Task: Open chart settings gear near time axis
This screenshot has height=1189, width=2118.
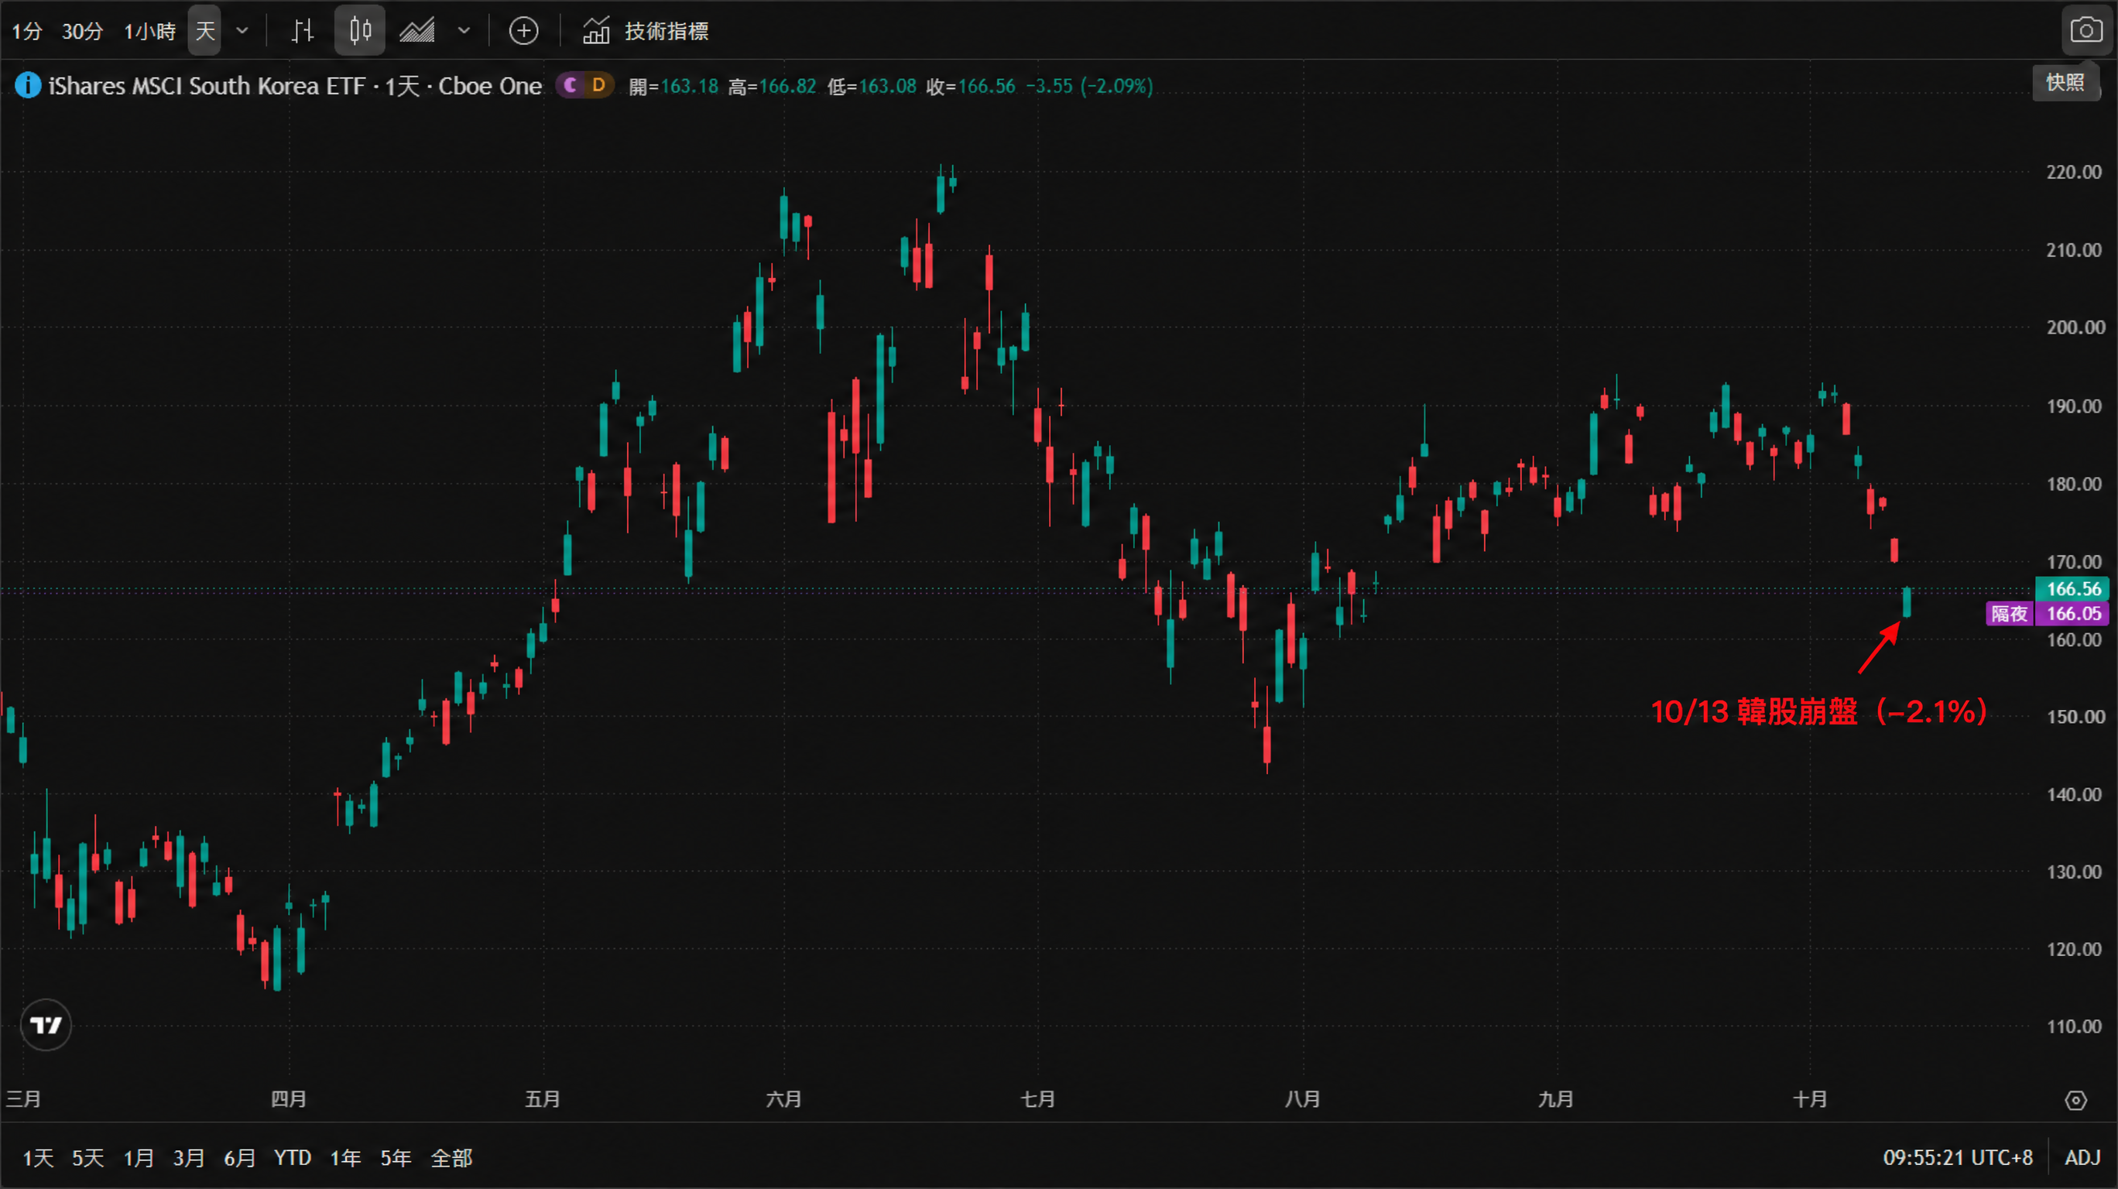Action: (2076, 1100)
